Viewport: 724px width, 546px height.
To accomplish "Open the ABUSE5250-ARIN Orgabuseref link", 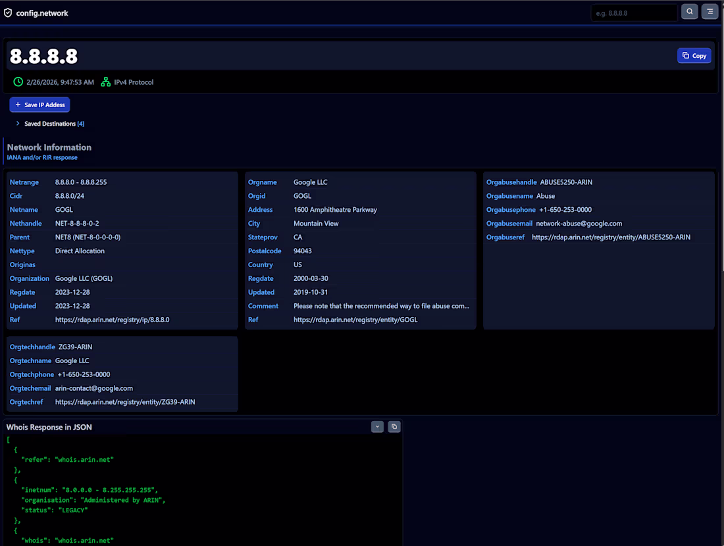I will click(611, 237).
